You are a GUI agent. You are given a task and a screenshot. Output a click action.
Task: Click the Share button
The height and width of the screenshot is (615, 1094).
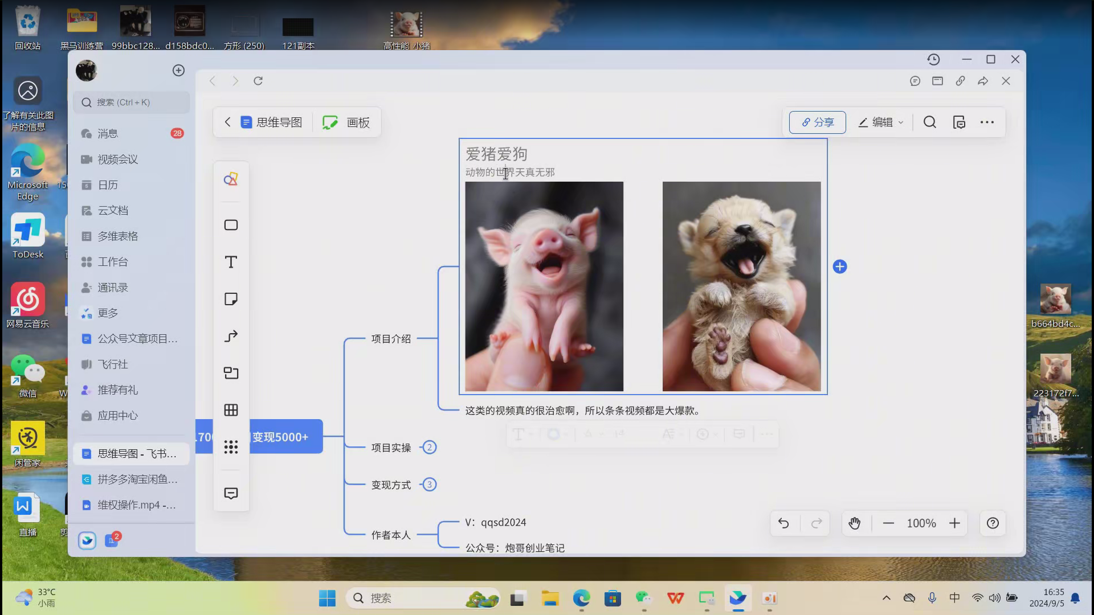point(818,122)
